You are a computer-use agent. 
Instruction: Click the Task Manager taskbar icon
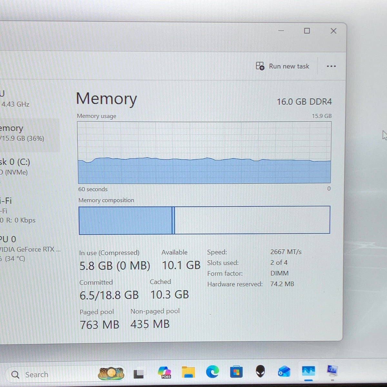pyautogui.click(x=308, y=371)
